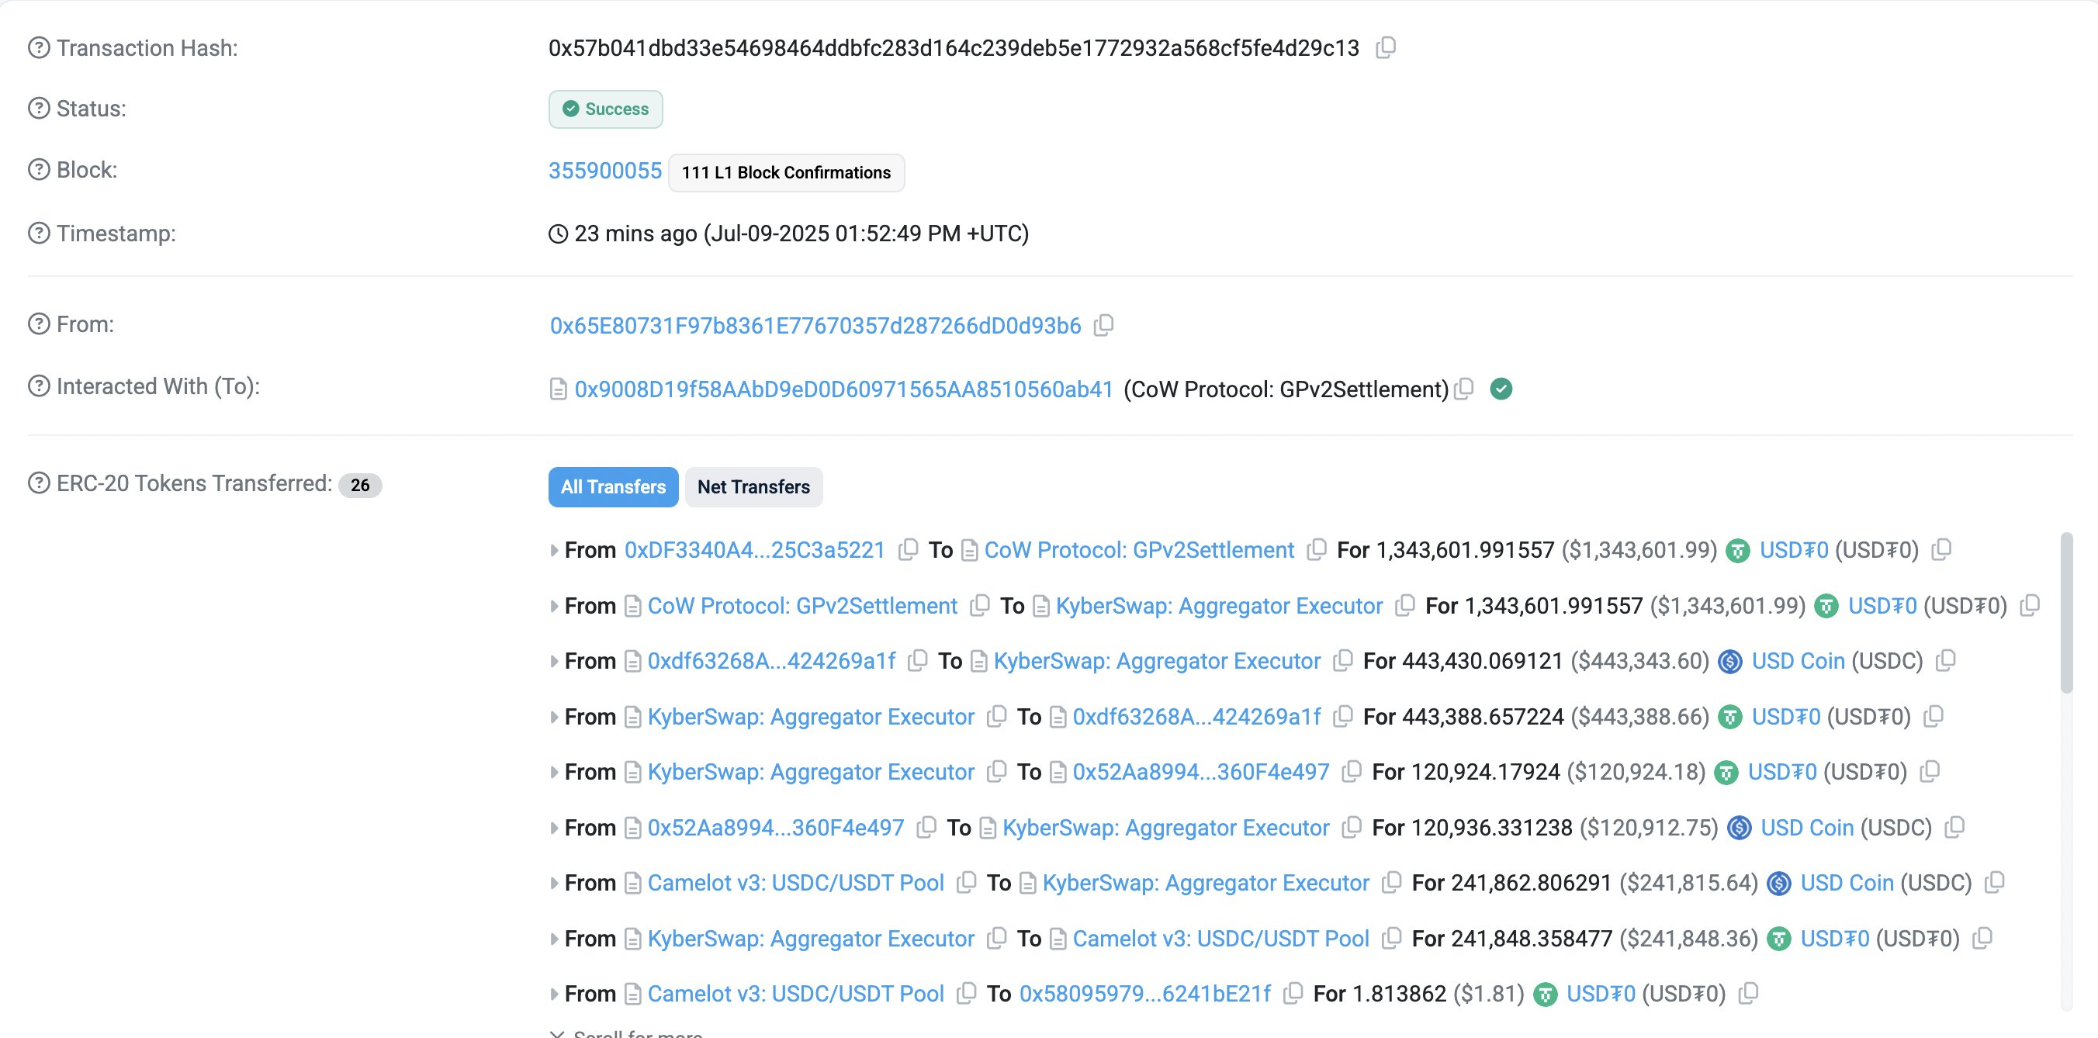Click the token transfers list scrollbar
This screenshot has width=2098, height=1038.
(2065, 612)
